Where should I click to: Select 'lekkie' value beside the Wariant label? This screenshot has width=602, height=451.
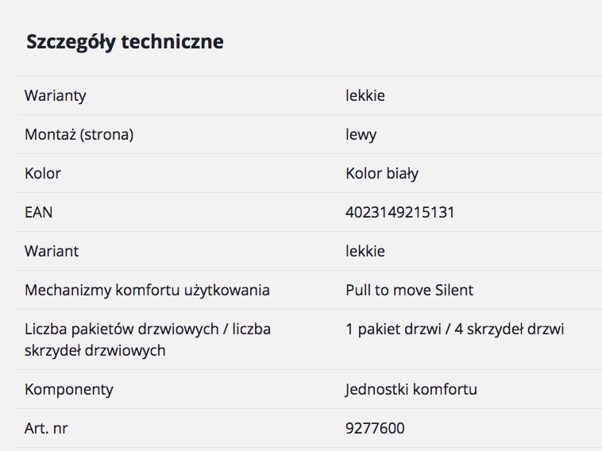[x=365, y=252]
